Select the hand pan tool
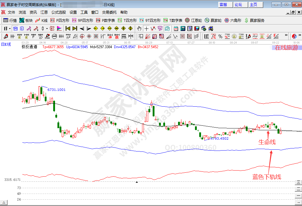 coord(139,28)
